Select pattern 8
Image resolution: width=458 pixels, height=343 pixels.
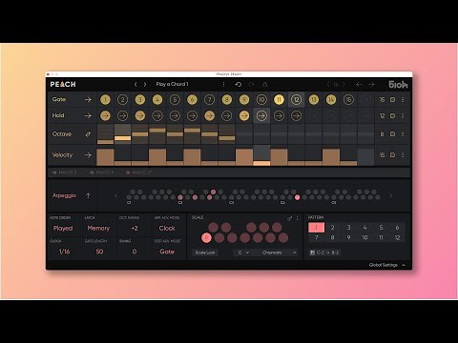pos(333,237)
